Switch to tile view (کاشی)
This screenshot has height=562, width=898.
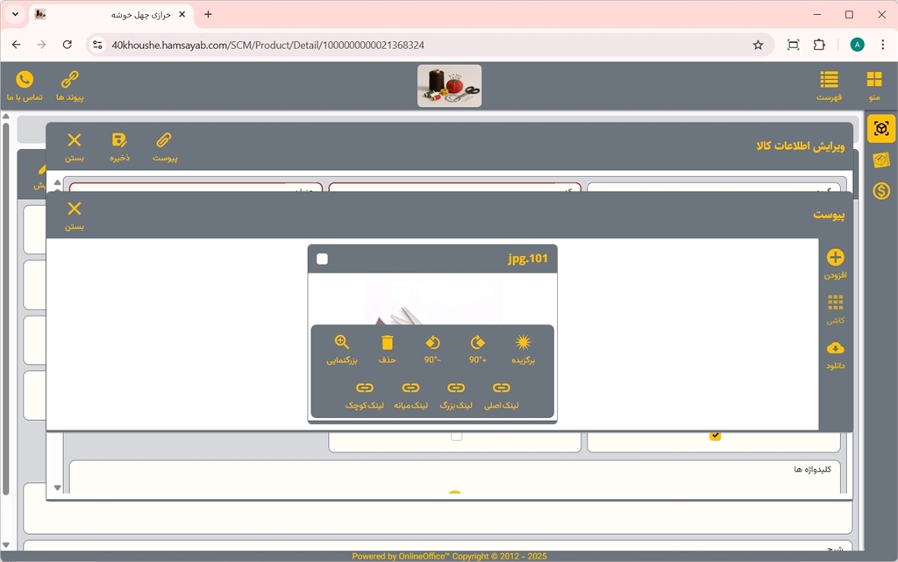(x=835, y=303)
